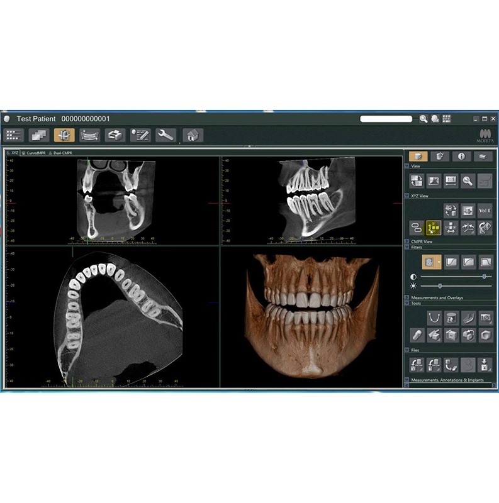Collapse the Filters section
This screenshot has width=499, height=503.
coord(406,247)
